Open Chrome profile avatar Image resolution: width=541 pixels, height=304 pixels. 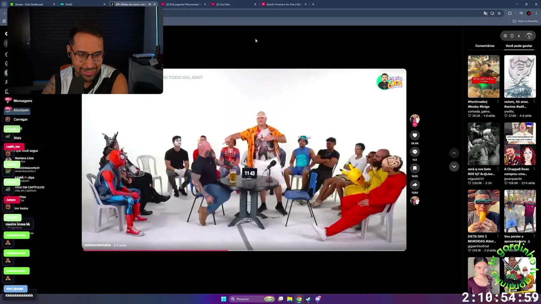528,13
